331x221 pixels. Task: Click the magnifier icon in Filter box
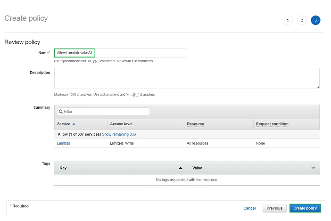pyautogui.click(x=61, y=112)
